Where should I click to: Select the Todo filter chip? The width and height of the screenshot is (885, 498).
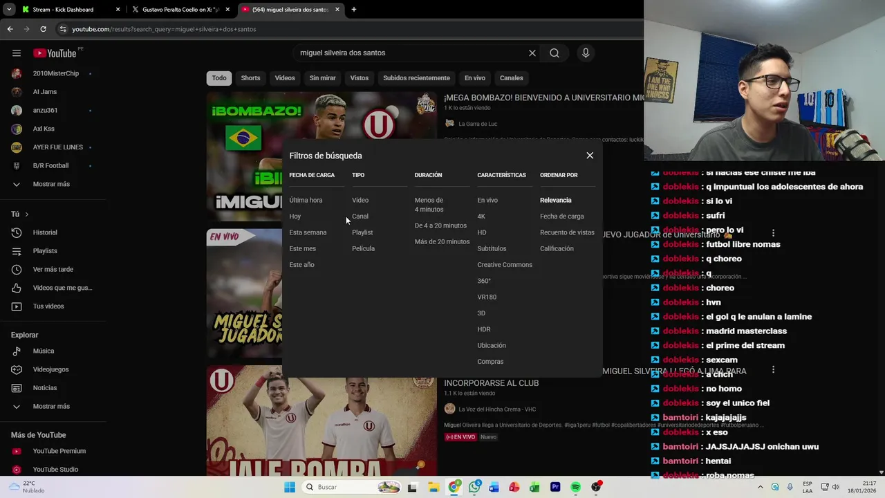click(x=219, y=78)
